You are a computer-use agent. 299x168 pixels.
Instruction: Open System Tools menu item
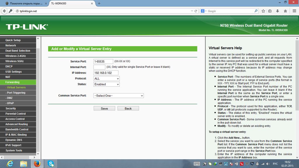coord(18,150)
